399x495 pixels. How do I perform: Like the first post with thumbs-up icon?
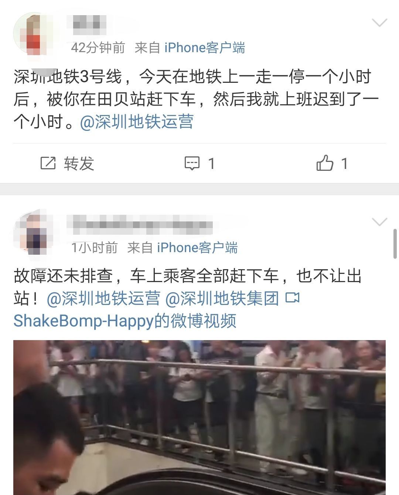click(x=325, y=163)
